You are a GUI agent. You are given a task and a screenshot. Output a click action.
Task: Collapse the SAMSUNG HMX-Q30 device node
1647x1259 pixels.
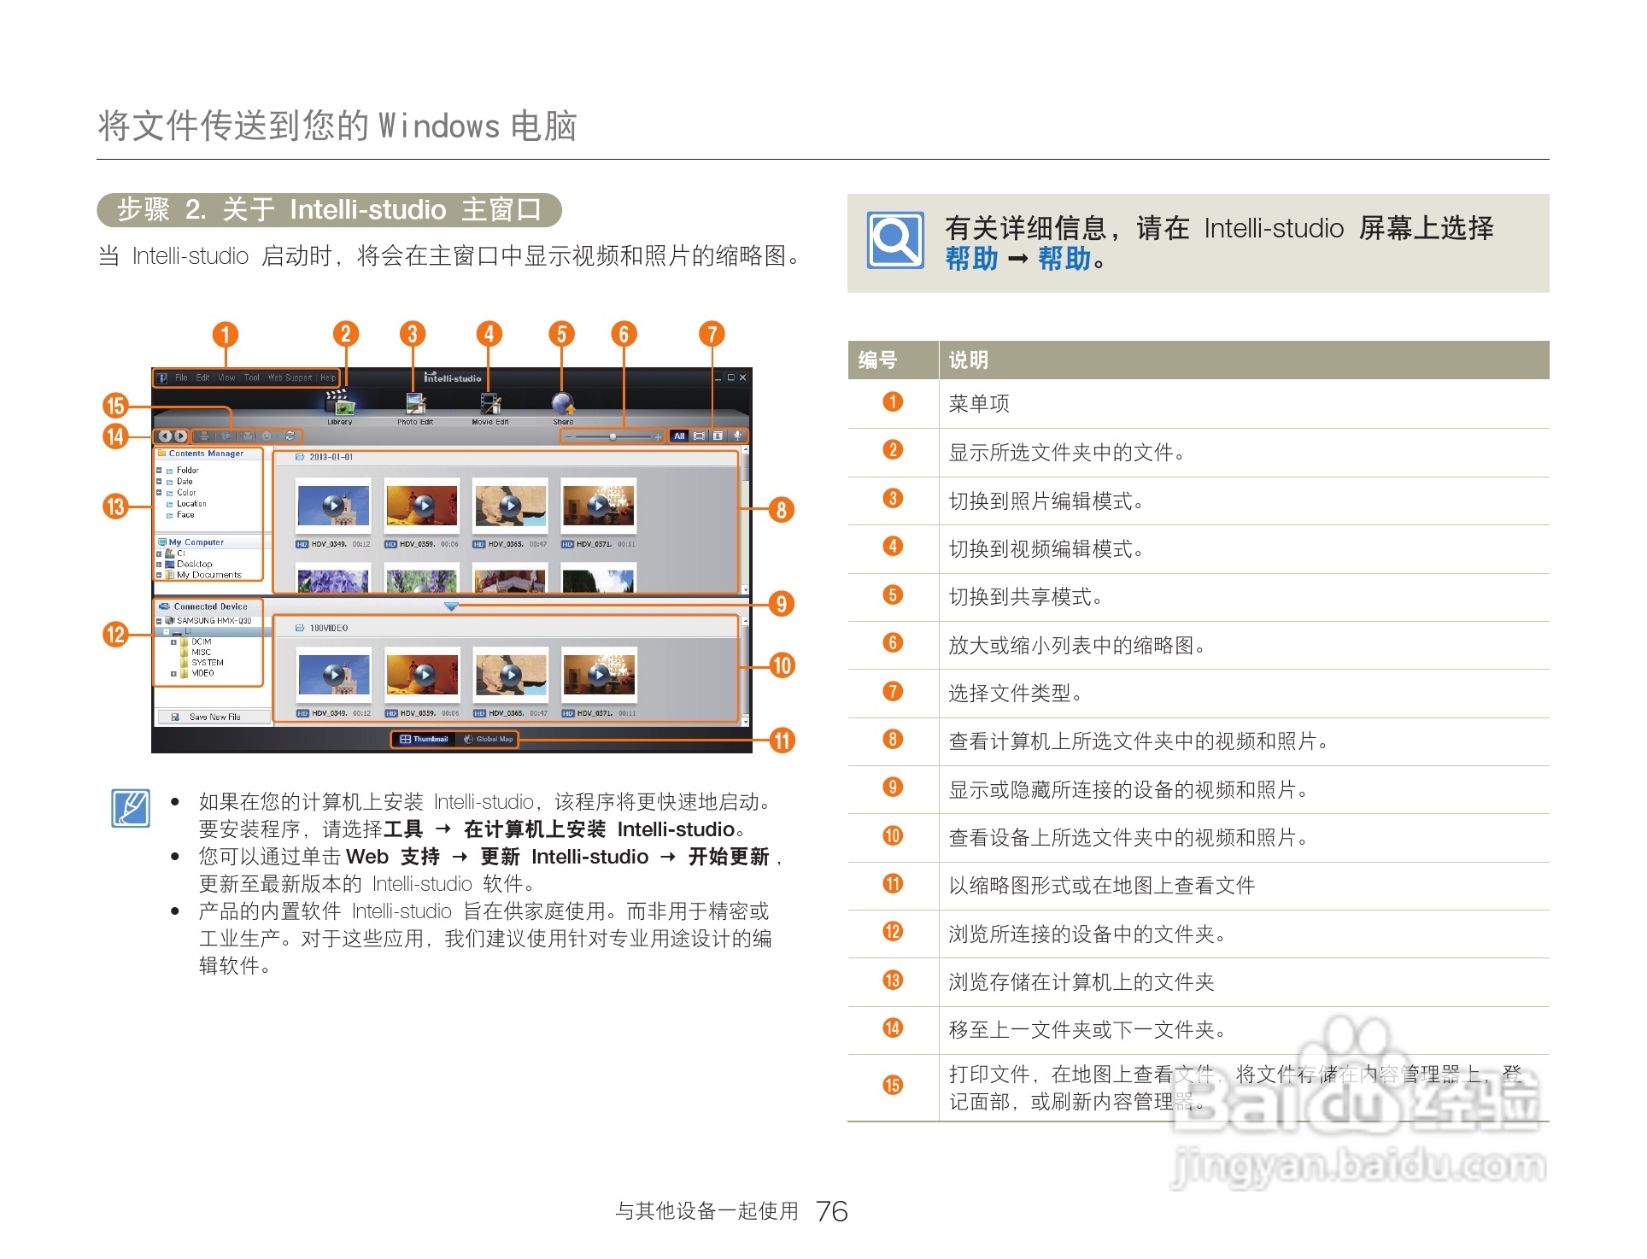tap(159, 622)
